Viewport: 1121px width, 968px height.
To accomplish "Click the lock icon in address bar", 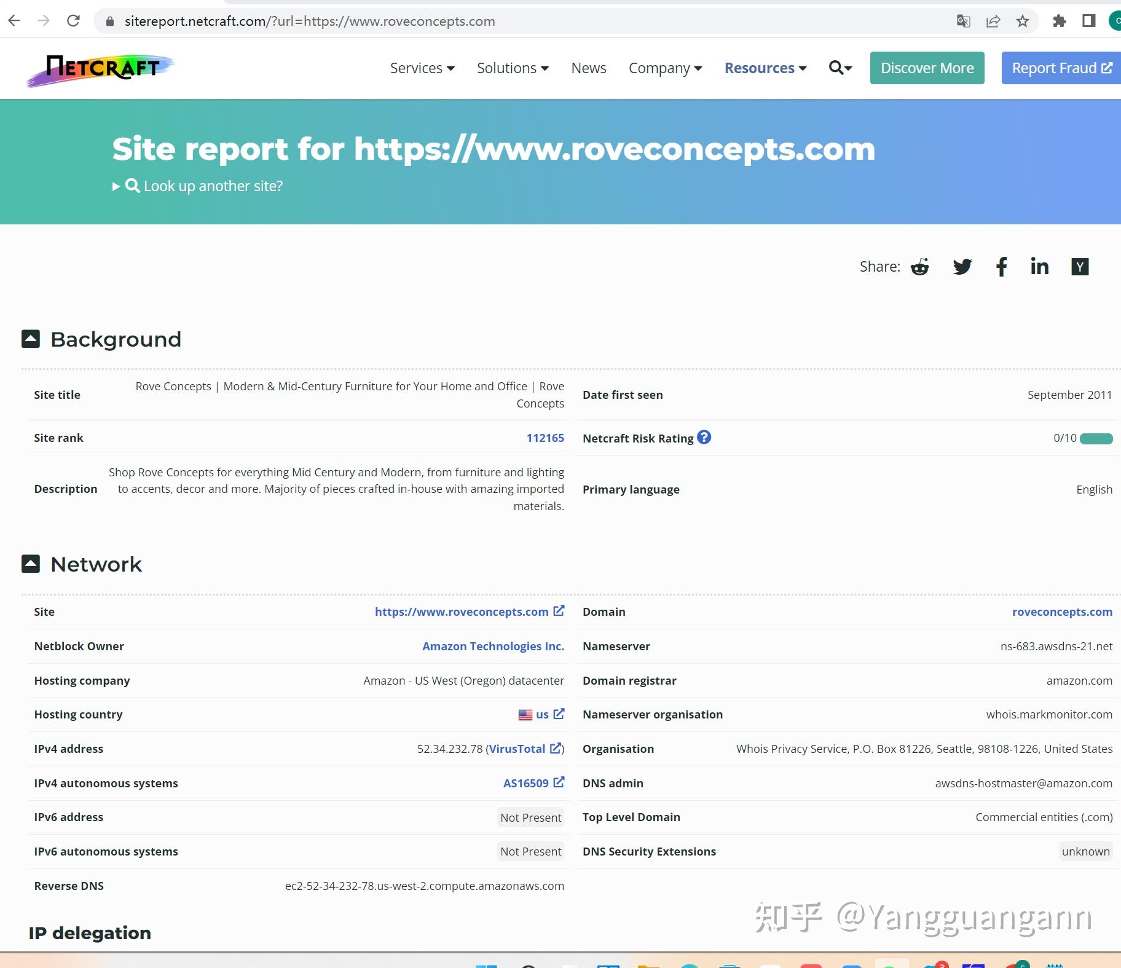I will pyautogui.click(x=110, y=22).
